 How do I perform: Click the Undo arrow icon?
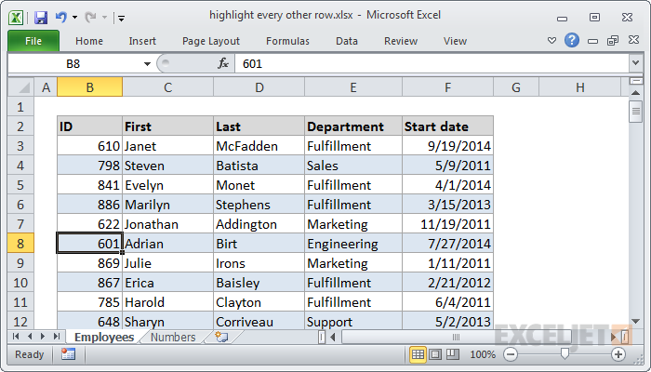[61, 18]
